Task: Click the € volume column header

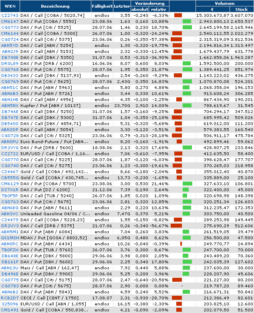Action: (212, 9)
